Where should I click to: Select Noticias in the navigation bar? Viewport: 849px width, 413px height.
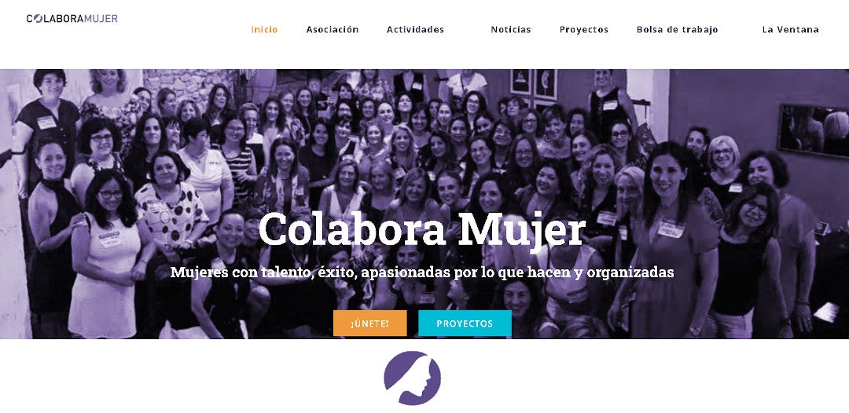(511, 30)
